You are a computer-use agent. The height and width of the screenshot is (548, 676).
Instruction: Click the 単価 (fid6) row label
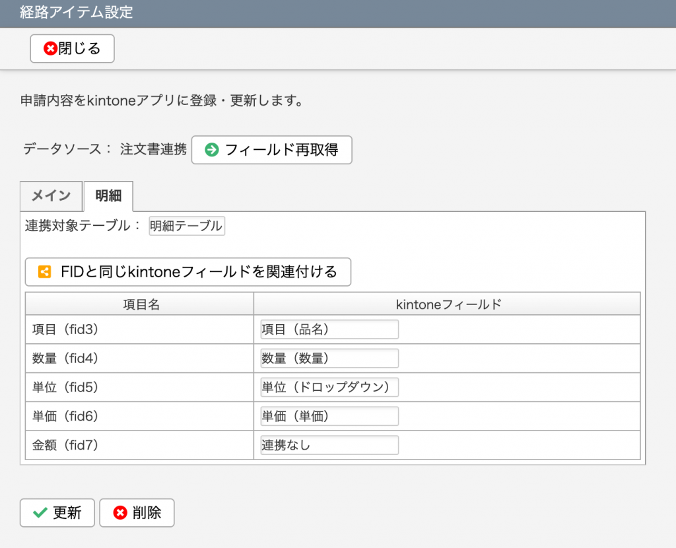point(65,416)
